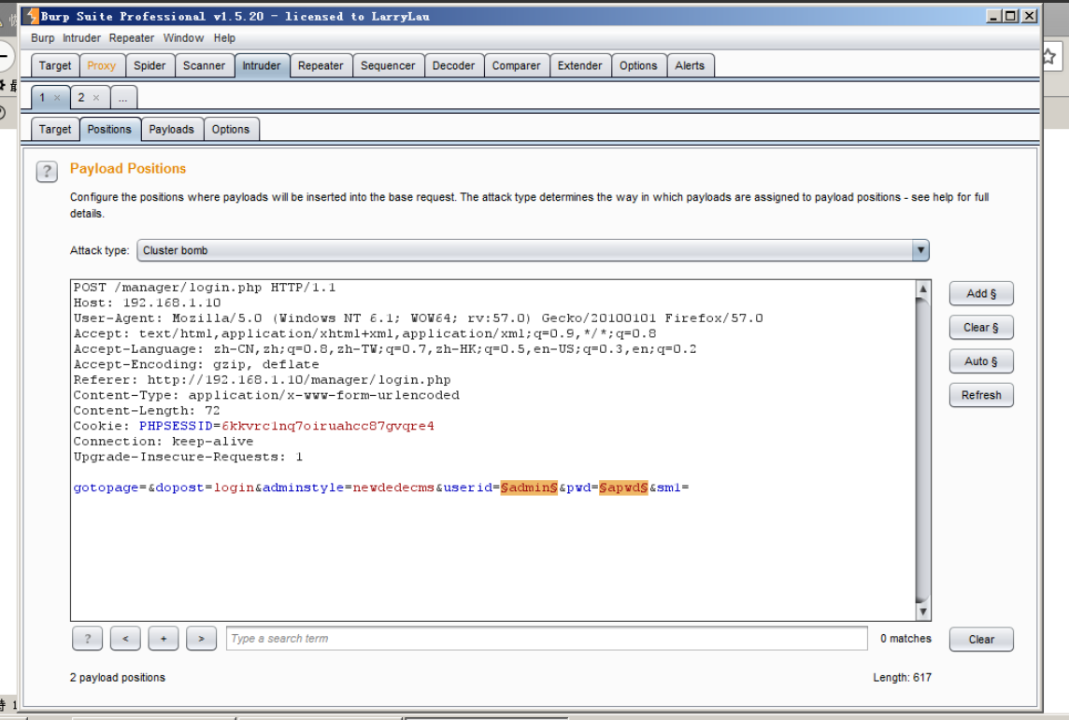This screenshot has width=1069, height=720.
Task: Click the highlighted §admin§ payload position
Action: click(x=529, y=487)
